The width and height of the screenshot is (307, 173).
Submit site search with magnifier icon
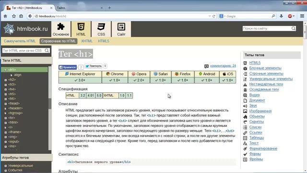point(293,28)
